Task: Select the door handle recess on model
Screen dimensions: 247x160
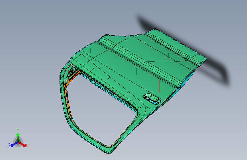Action: 152,99
